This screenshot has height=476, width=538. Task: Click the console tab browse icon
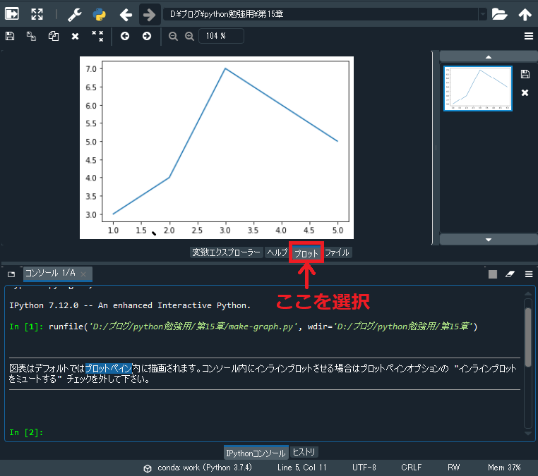[x=11, y=274]
